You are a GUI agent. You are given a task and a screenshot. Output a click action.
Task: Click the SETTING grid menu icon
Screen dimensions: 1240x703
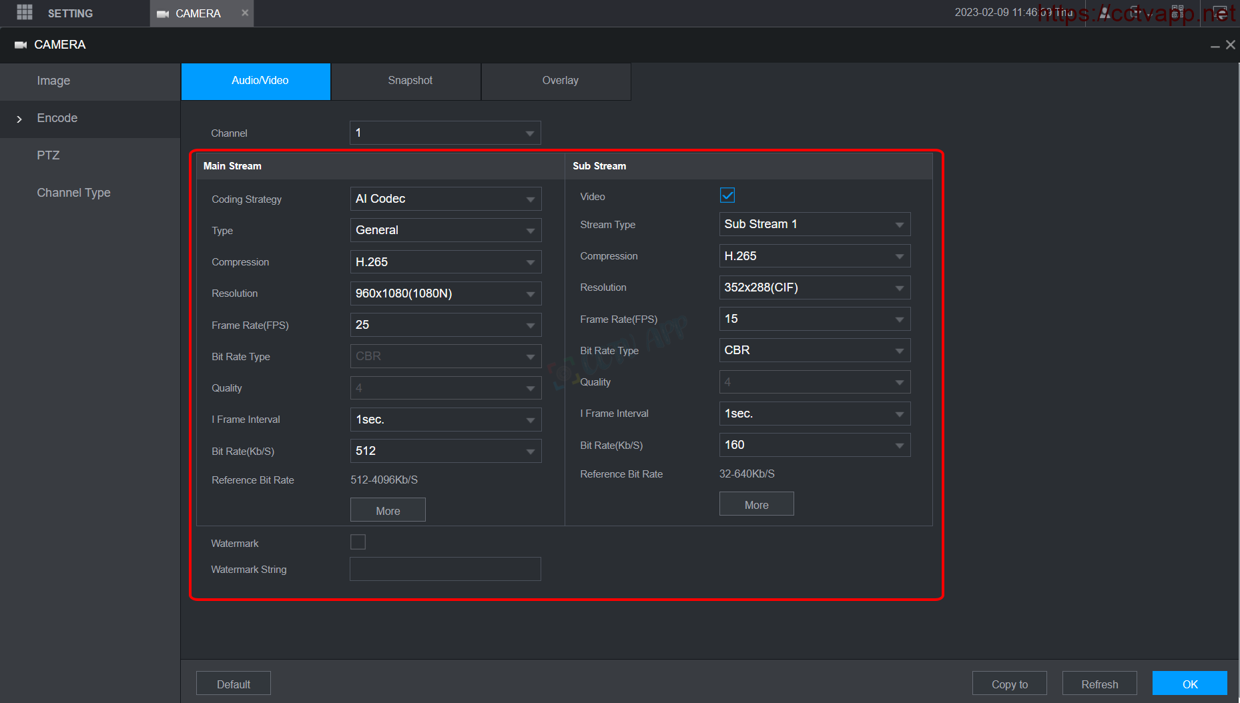(x=25, y=13)
